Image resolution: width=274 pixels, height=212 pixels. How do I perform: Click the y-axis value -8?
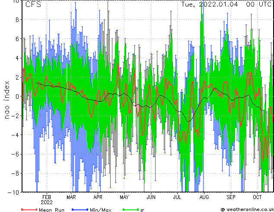click(15, 173)
